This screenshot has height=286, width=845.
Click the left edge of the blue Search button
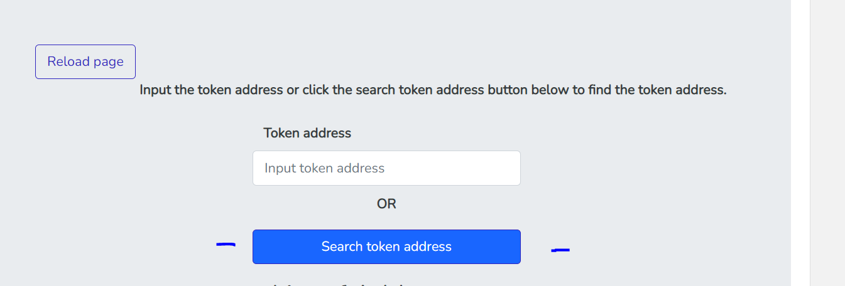point(256,246)
